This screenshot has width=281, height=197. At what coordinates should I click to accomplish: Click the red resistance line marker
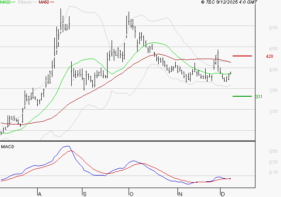(242, 56)
